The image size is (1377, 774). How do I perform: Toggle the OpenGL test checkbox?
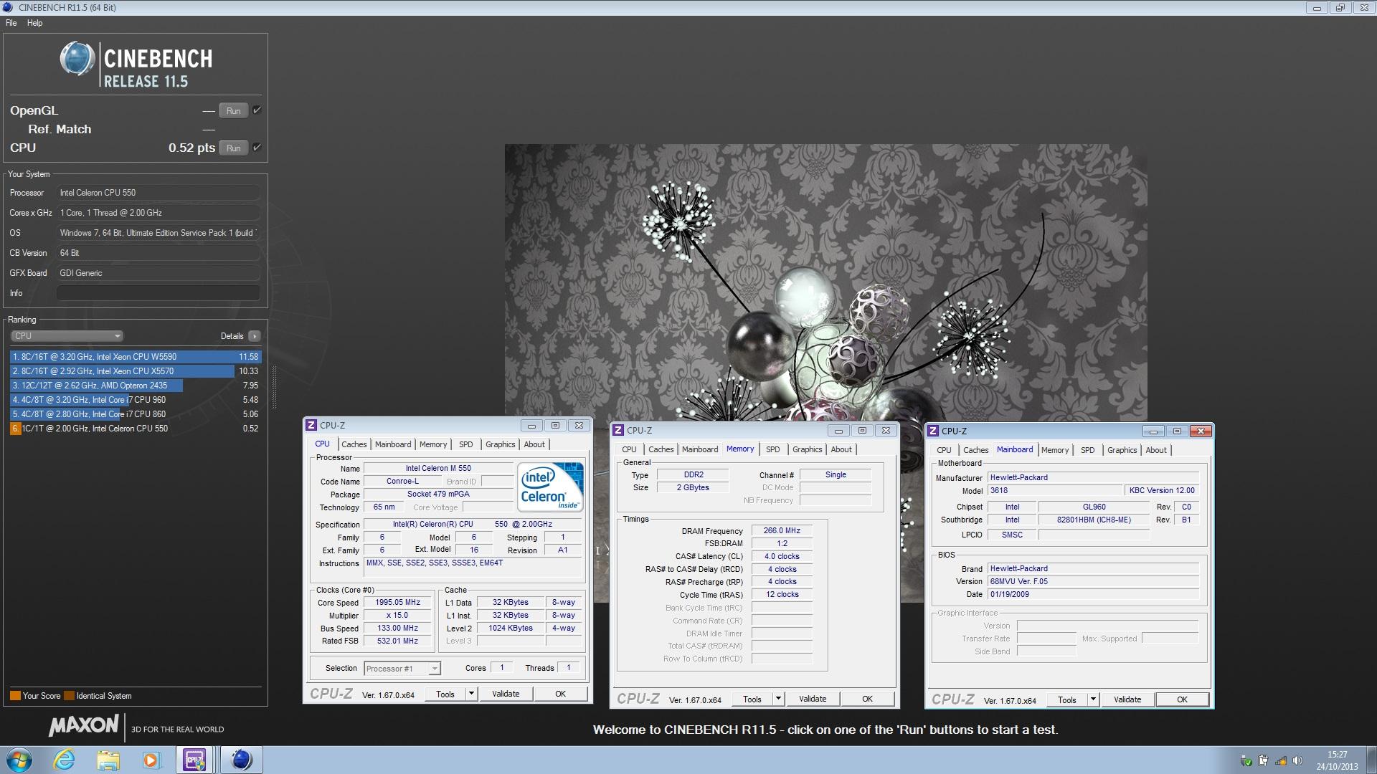tap(257, 110)
